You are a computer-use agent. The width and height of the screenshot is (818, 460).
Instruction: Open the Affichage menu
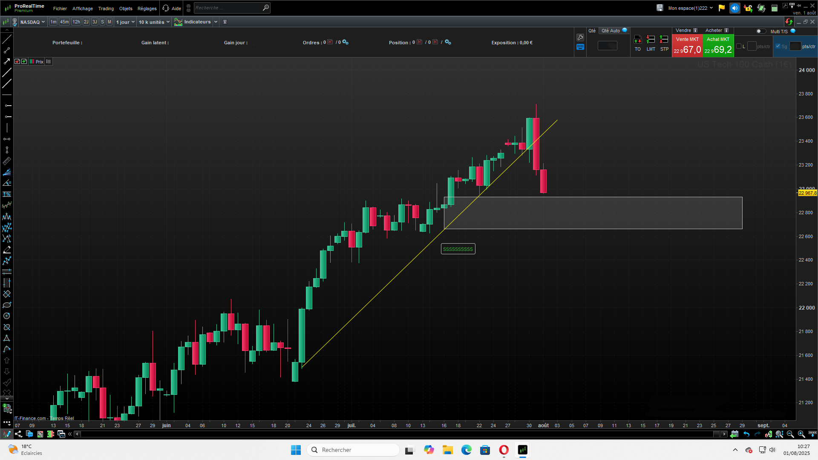82,9
